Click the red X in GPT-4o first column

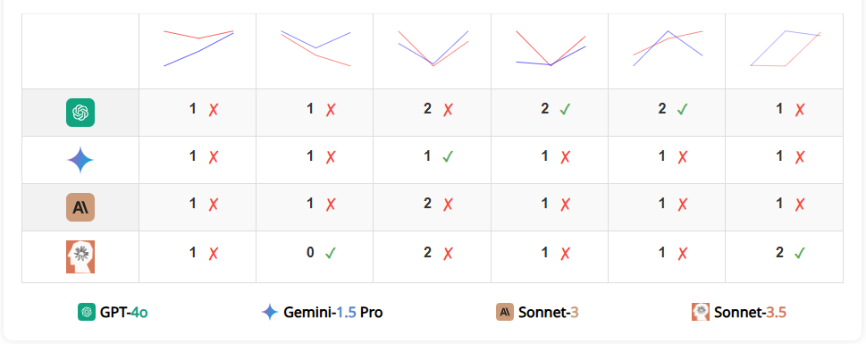[214, 110]
